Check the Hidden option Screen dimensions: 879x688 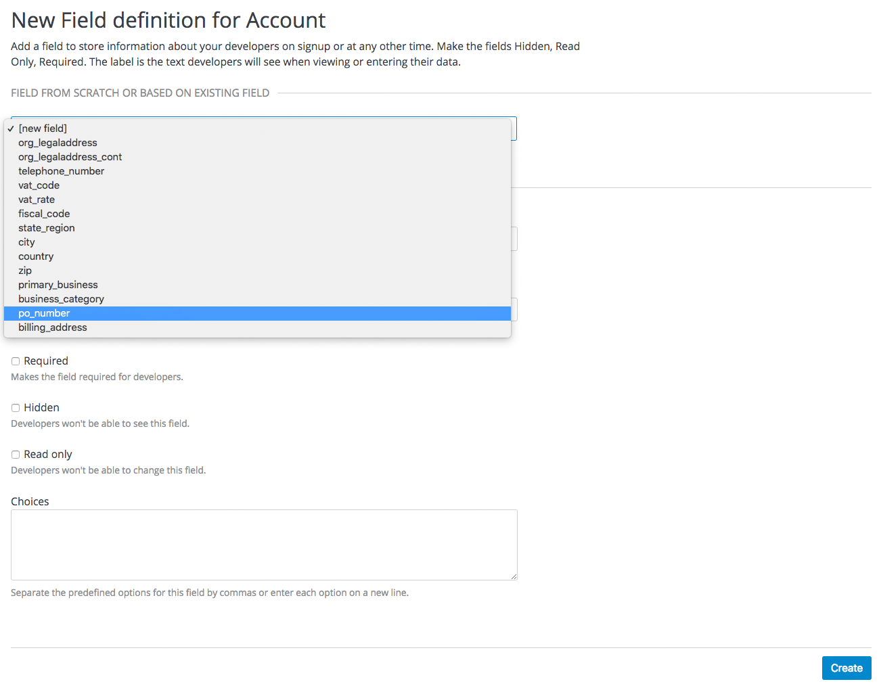coord(15,407)
